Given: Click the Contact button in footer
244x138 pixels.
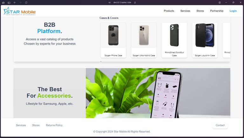Looking at the screenshot, I should pos(220,125).
